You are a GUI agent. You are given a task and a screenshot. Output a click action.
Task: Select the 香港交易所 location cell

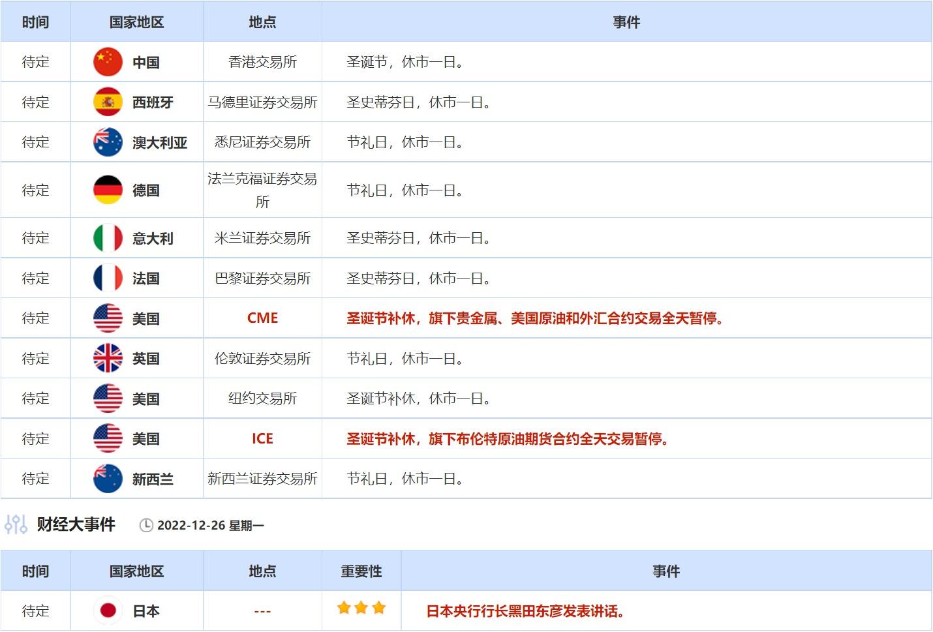coord(262,62)
